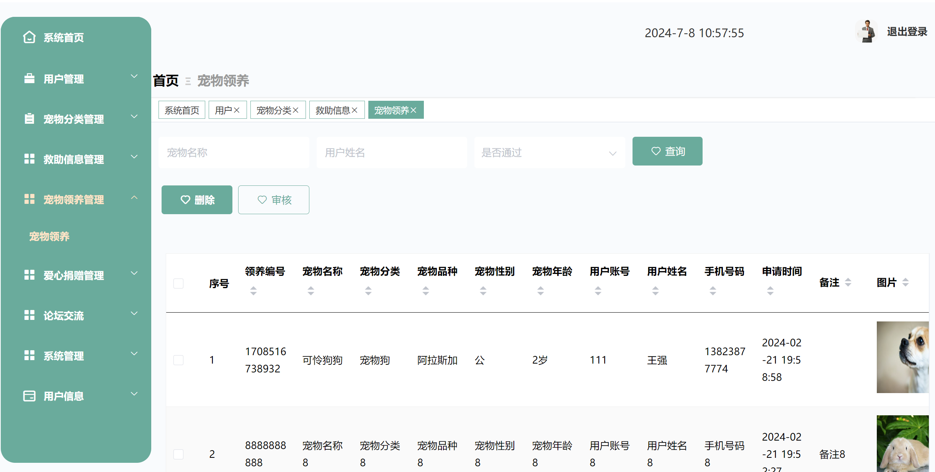Click the clipboard icon beside 宠物分类管理

tap(29, 119)
